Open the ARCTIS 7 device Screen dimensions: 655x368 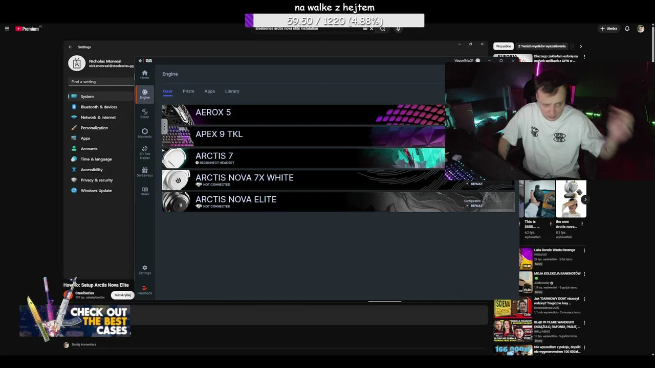click(x=303, y=158)
